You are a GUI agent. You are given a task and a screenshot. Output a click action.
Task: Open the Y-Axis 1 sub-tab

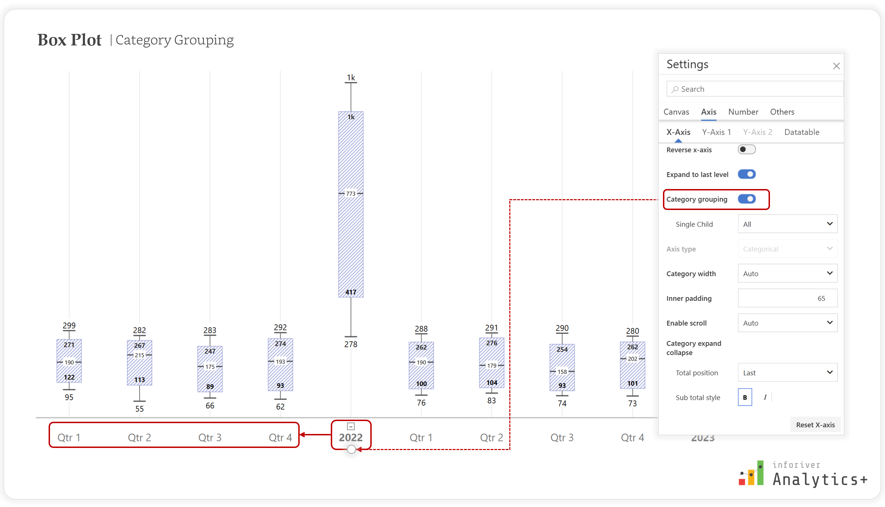click(716, 132)
